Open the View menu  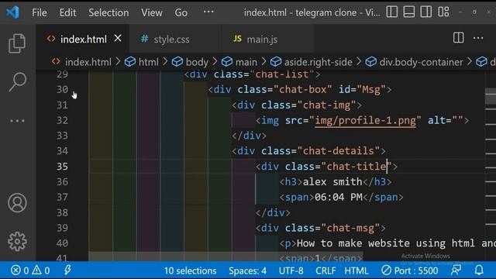click(152, 12)
